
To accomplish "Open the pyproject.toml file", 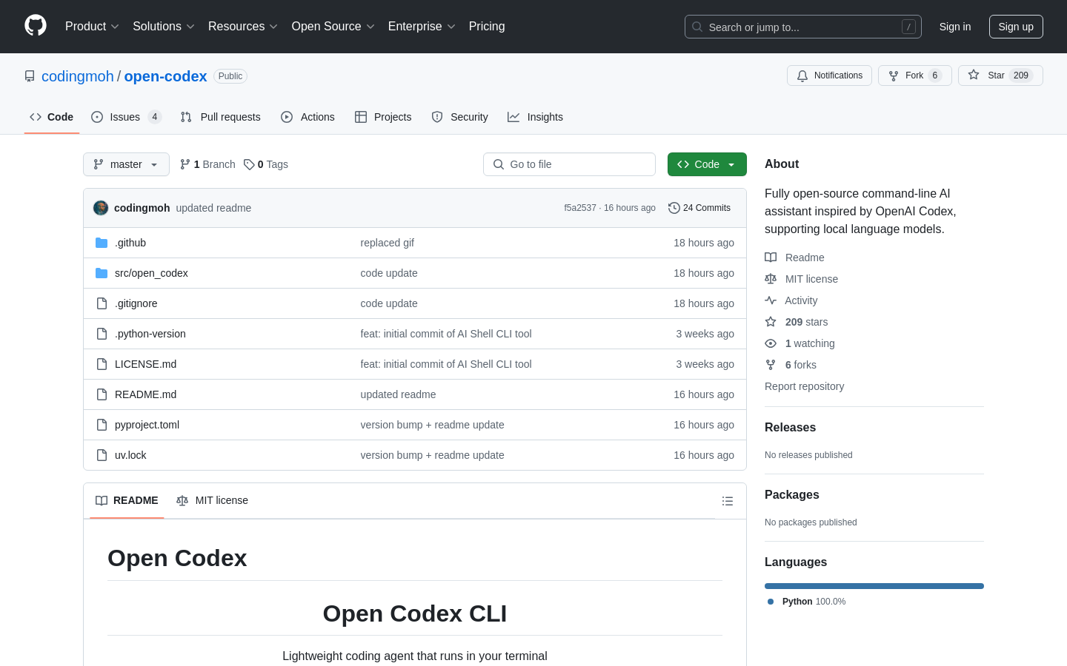I will [147, 425].
